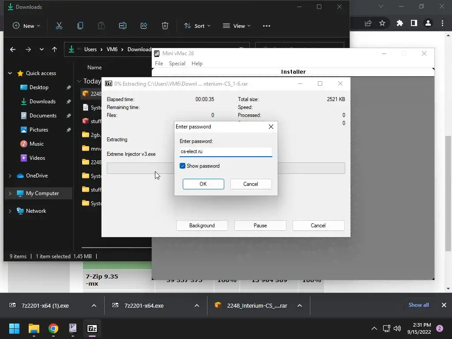
Task: Pause the 7-Zip extraction
Action: pyautogui.click(x=260, y=226)
